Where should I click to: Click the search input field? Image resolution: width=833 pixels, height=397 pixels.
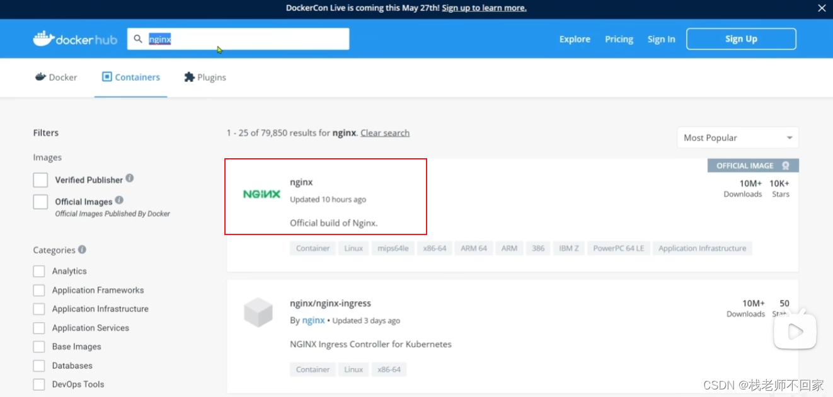238,39
